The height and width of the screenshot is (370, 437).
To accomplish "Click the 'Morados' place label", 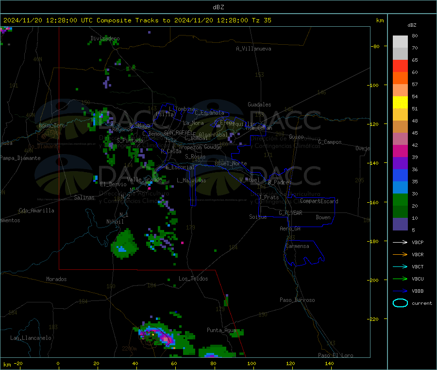I will tap(56, 279).
